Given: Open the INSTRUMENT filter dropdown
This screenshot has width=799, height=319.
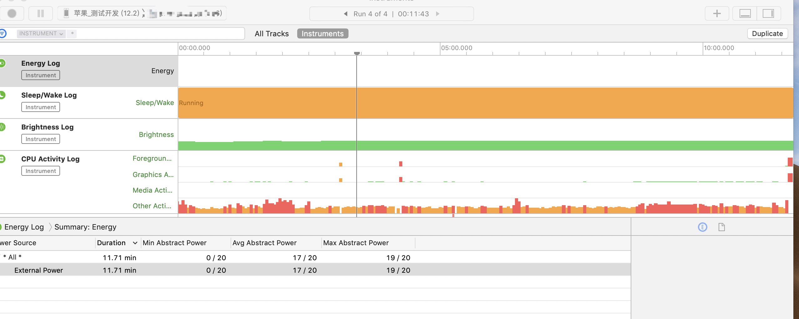Looking at the screenshot, I should click(41, 33).
